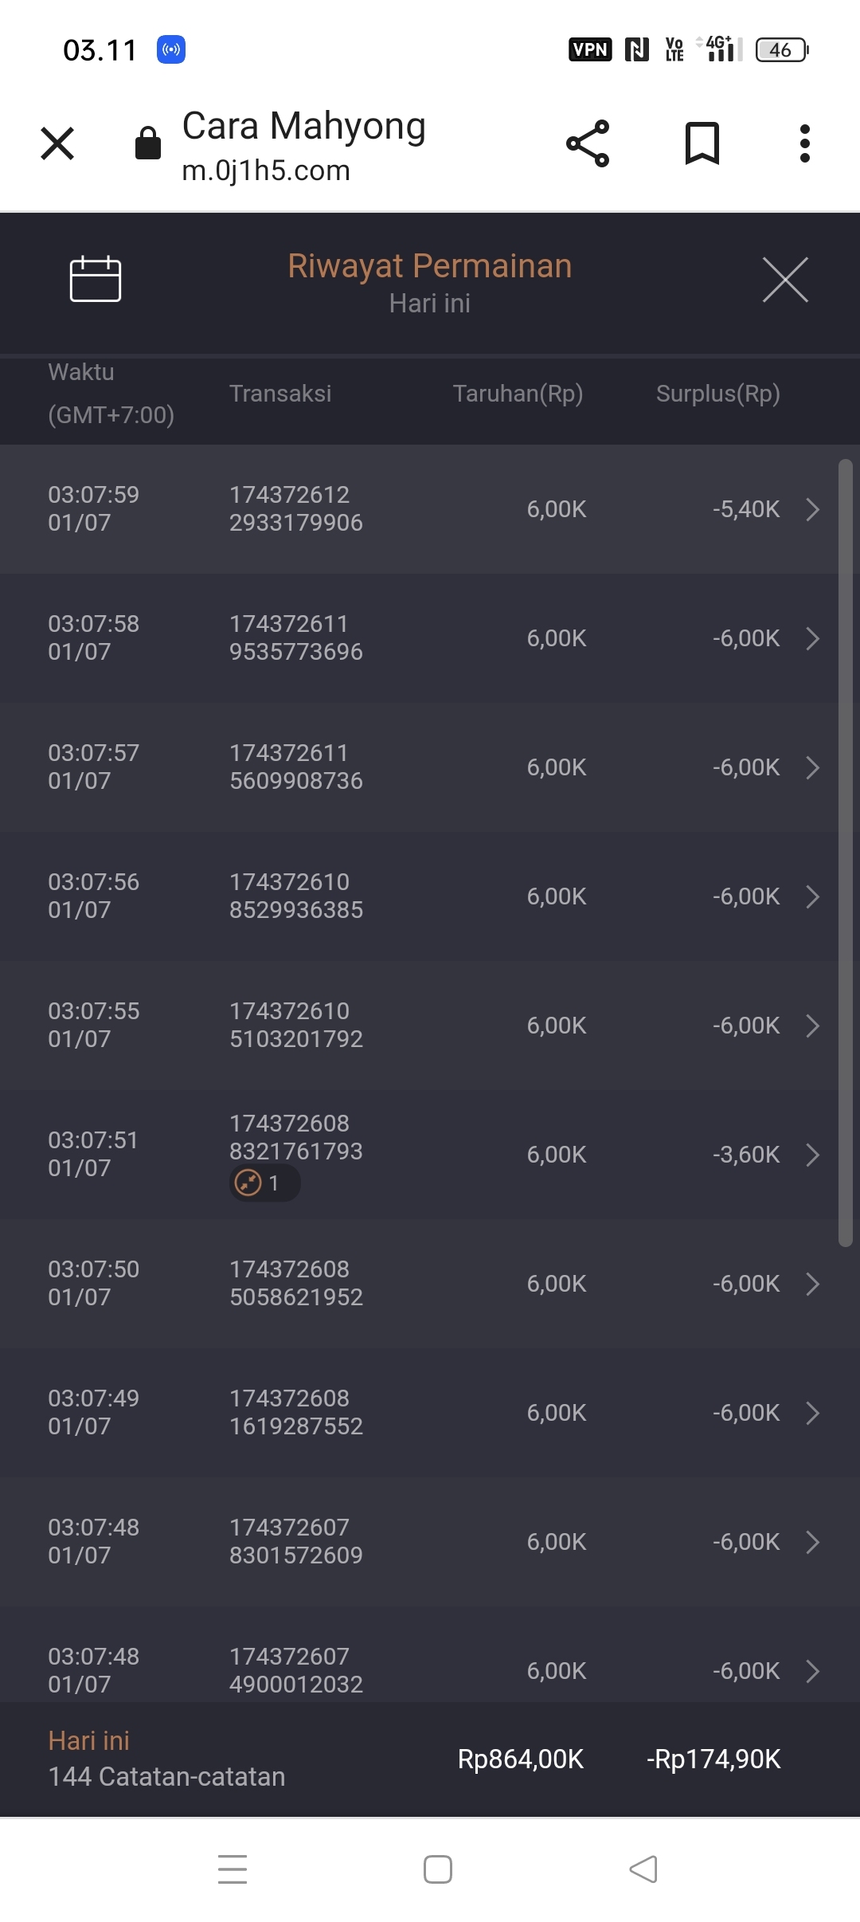This screenshot has height=1922, width=860.
Task: Tap the Hari ini summary label
Action: pos(89,1741)
